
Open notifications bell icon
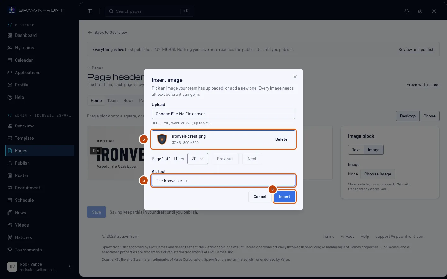pyautogui.click(x=407, y=11)
